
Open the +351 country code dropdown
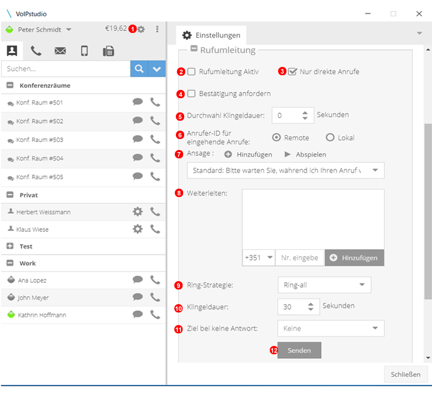pyautogui.click(x=258, y=258)
